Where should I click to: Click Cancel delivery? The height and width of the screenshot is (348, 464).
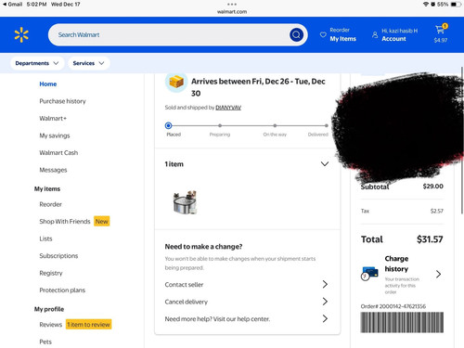[x=187, y=302]
